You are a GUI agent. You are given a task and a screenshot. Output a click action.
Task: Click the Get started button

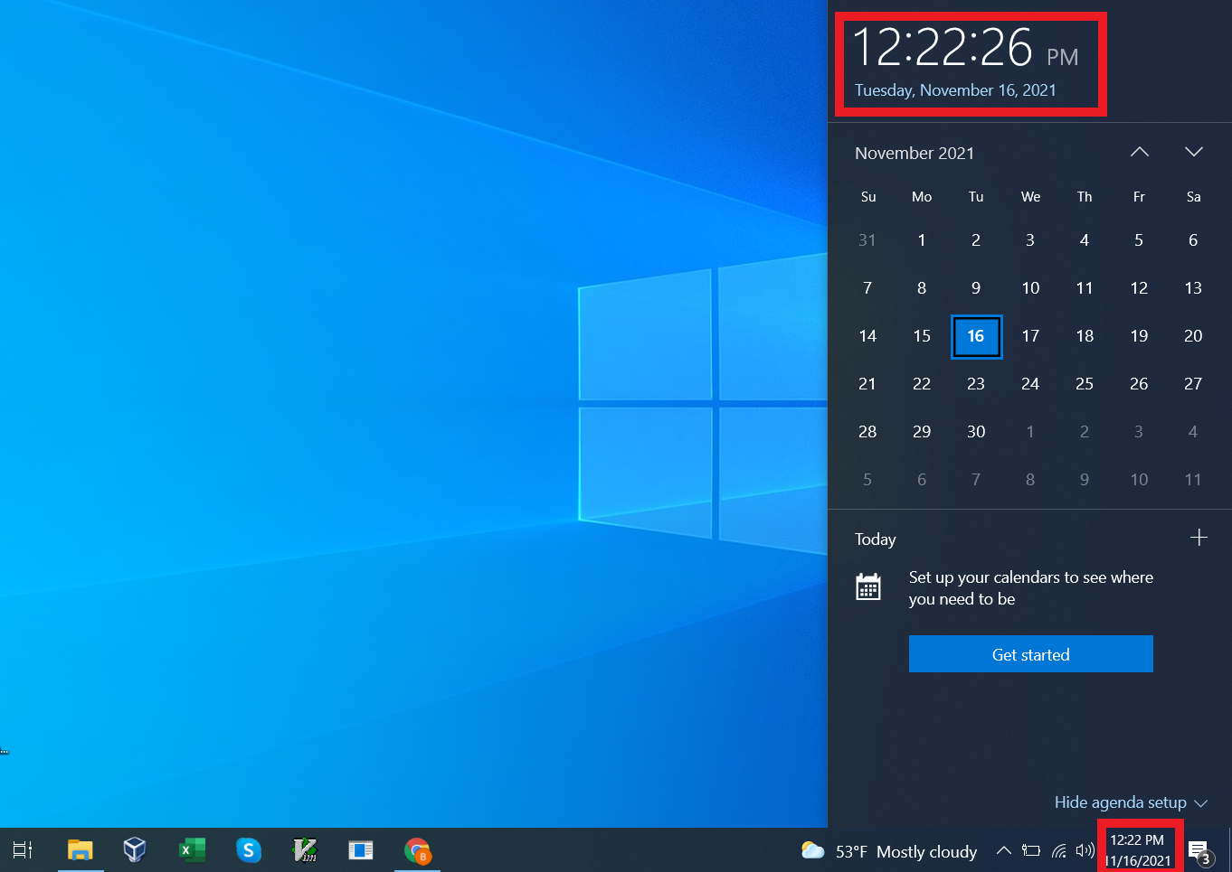tap(1030, 653)
